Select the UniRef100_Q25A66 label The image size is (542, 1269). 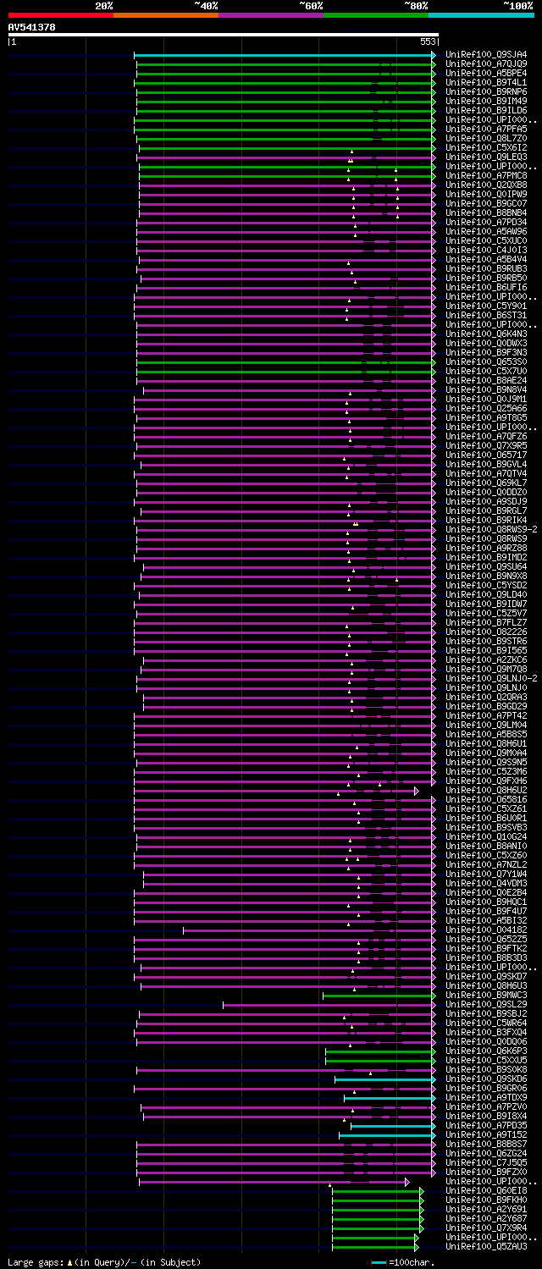click(486, 408)
